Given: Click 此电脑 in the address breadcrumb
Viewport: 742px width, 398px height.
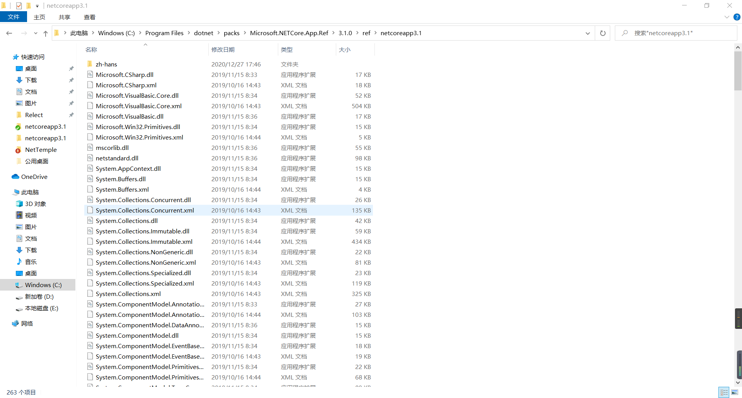Looking at the screenshot, I should click(x=79, y=33).
